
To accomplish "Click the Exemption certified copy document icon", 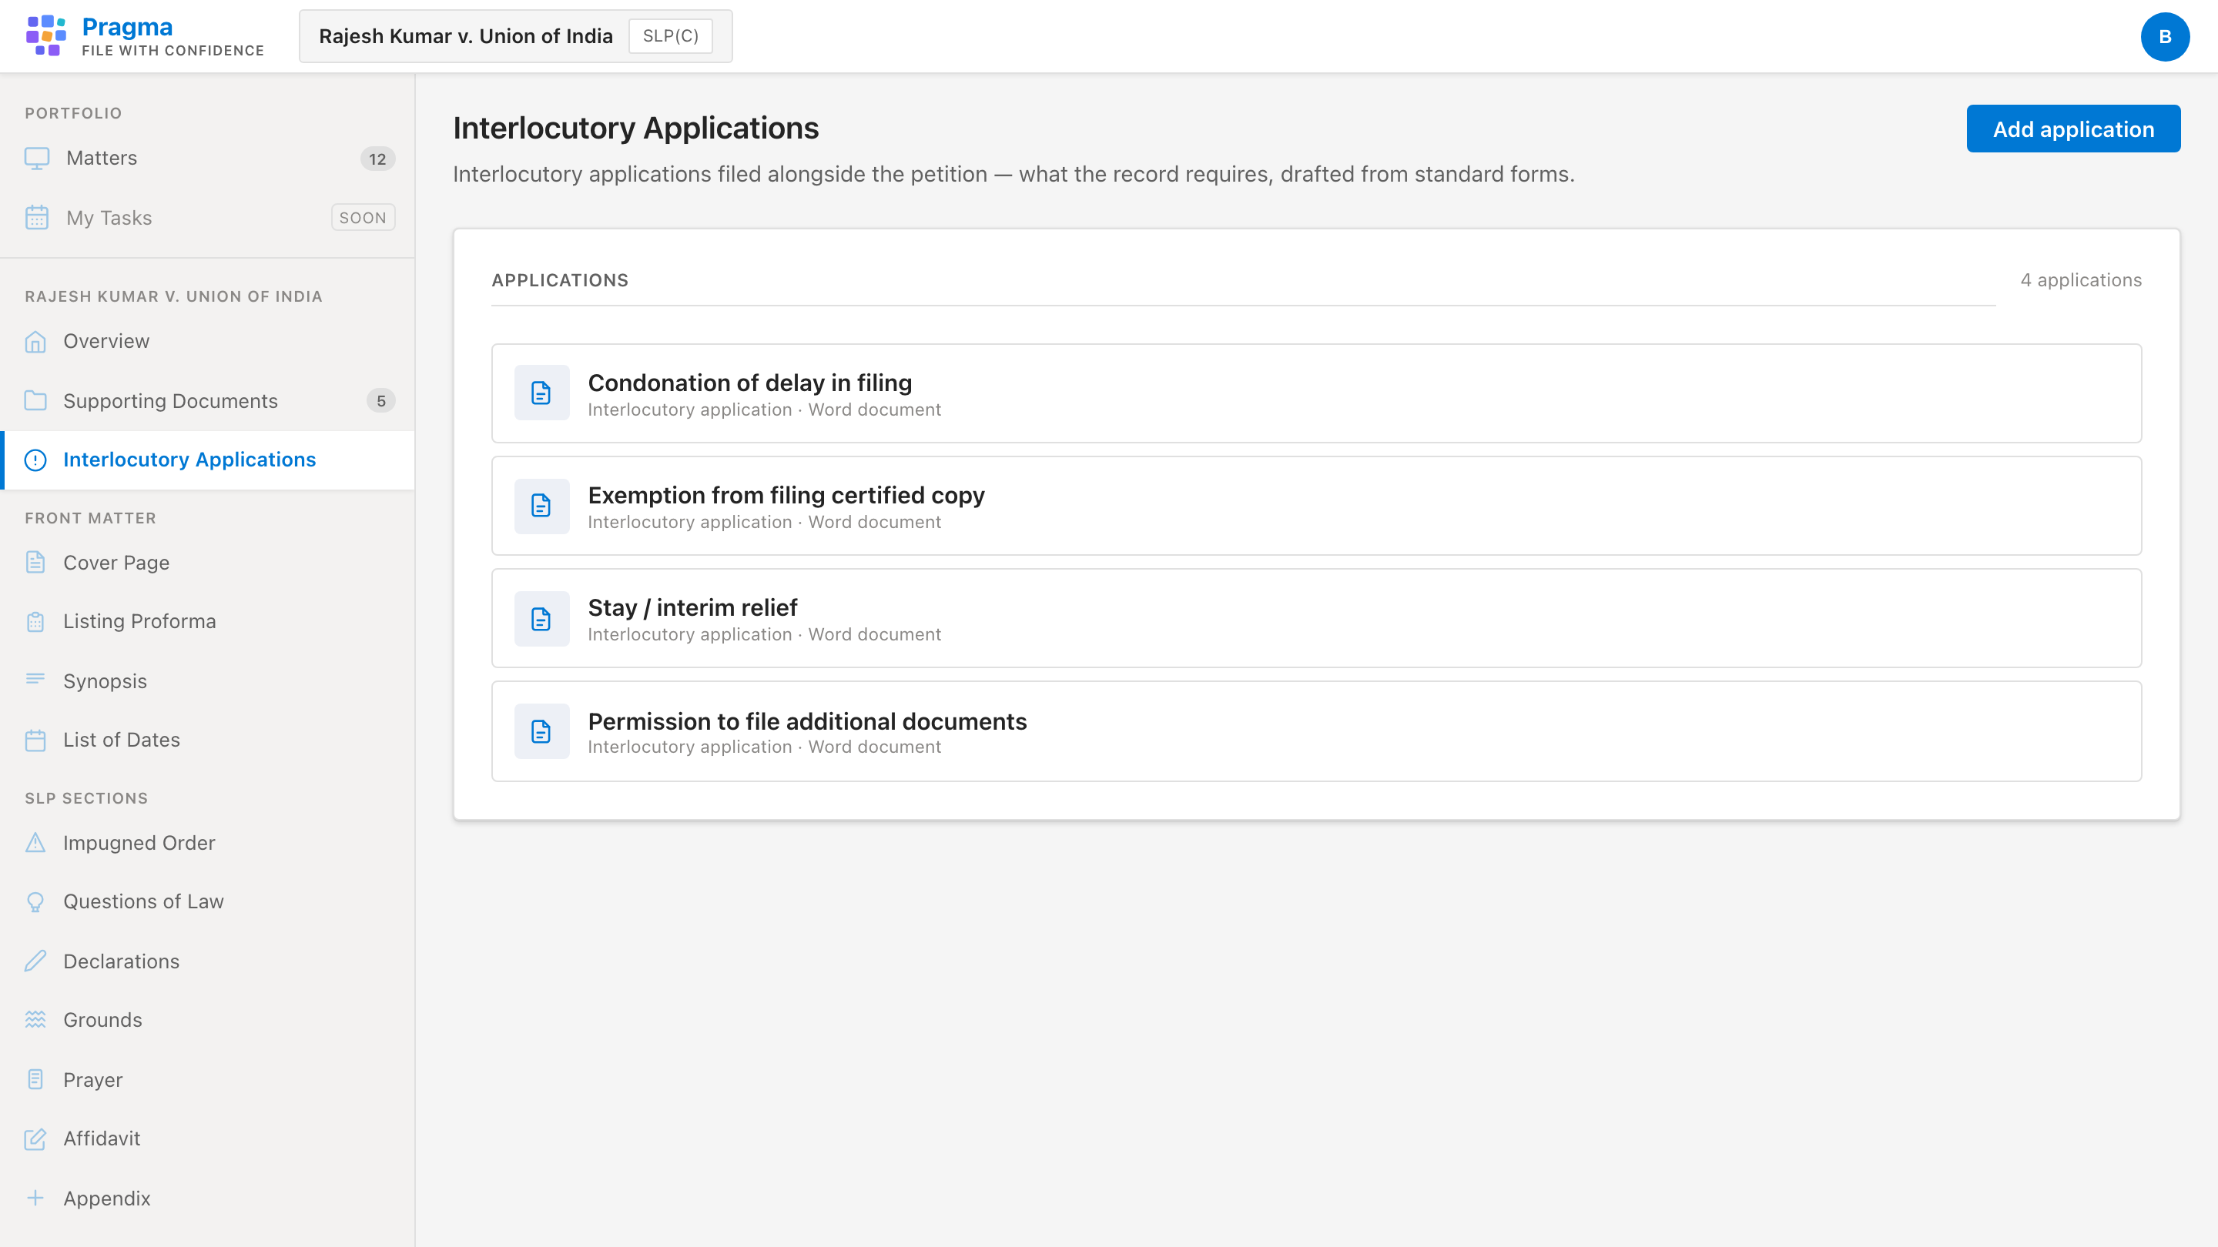I will point(541,506).
